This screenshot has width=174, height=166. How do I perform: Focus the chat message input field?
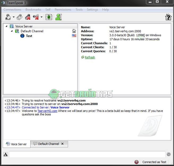87,154
